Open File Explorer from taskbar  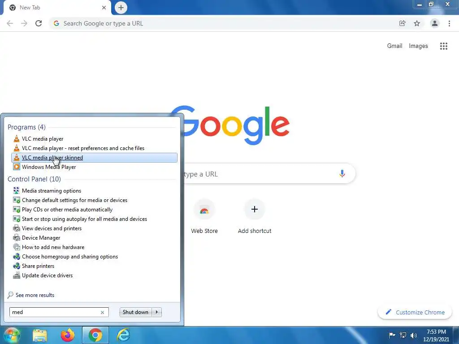point(40,335)
